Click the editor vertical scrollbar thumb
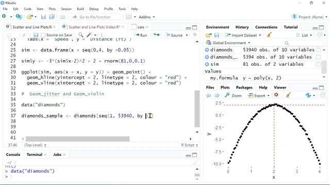 pyautogui.click(x=197, y=108)
